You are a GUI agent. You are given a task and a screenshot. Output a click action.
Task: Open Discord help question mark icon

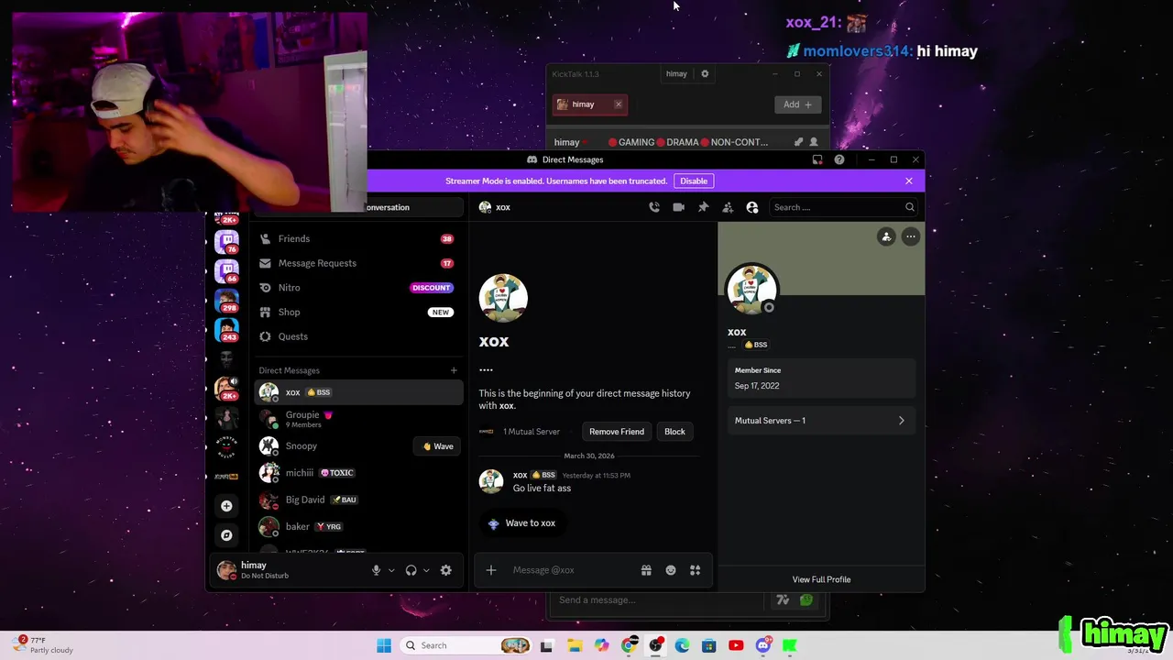839,159
